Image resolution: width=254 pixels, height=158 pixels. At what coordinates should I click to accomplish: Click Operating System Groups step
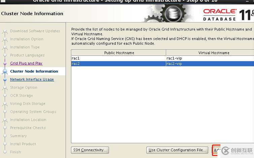click(33, 112)
